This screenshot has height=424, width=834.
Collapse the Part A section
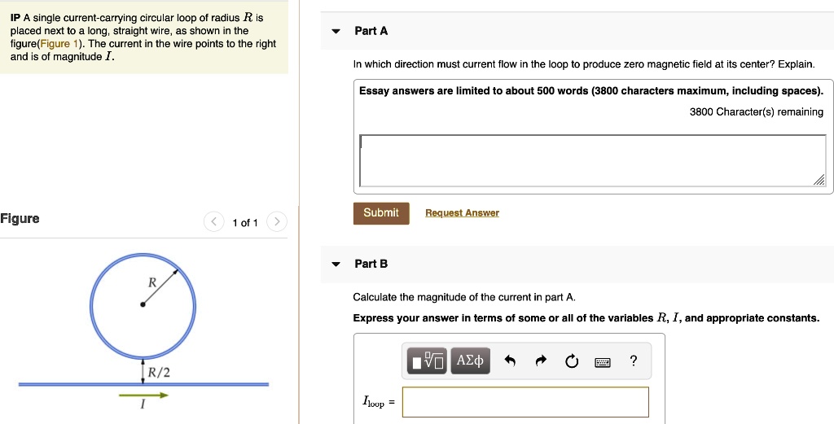point(336,32)
